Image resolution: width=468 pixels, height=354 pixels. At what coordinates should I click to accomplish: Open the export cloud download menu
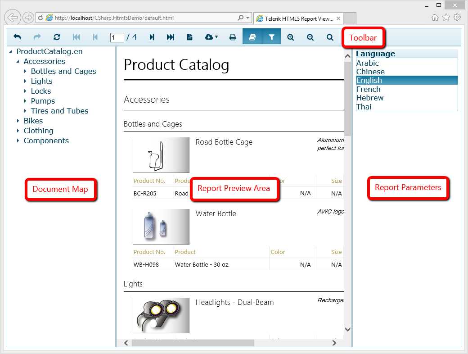[211, 37]
